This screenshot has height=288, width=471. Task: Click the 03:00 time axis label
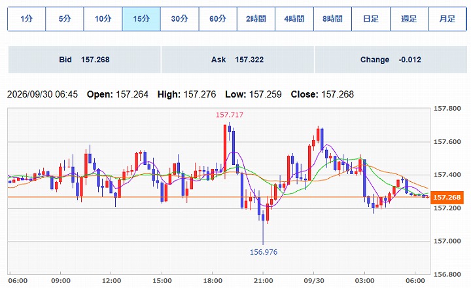point(364,281)
